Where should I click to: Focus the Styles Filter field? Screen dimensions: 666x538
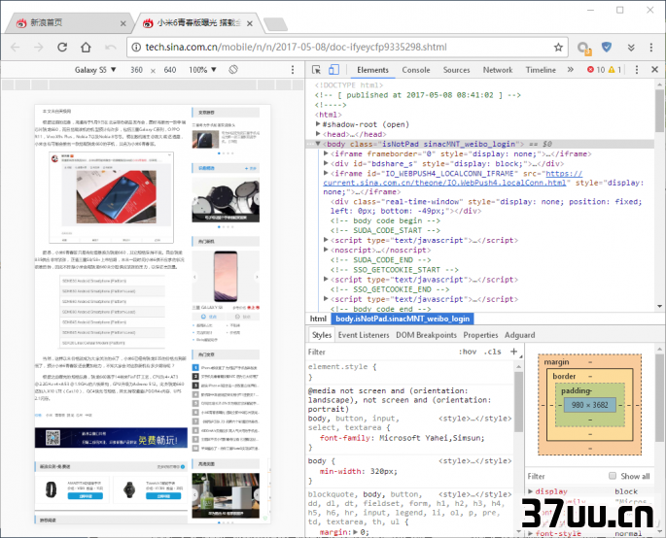pos(380,352)
